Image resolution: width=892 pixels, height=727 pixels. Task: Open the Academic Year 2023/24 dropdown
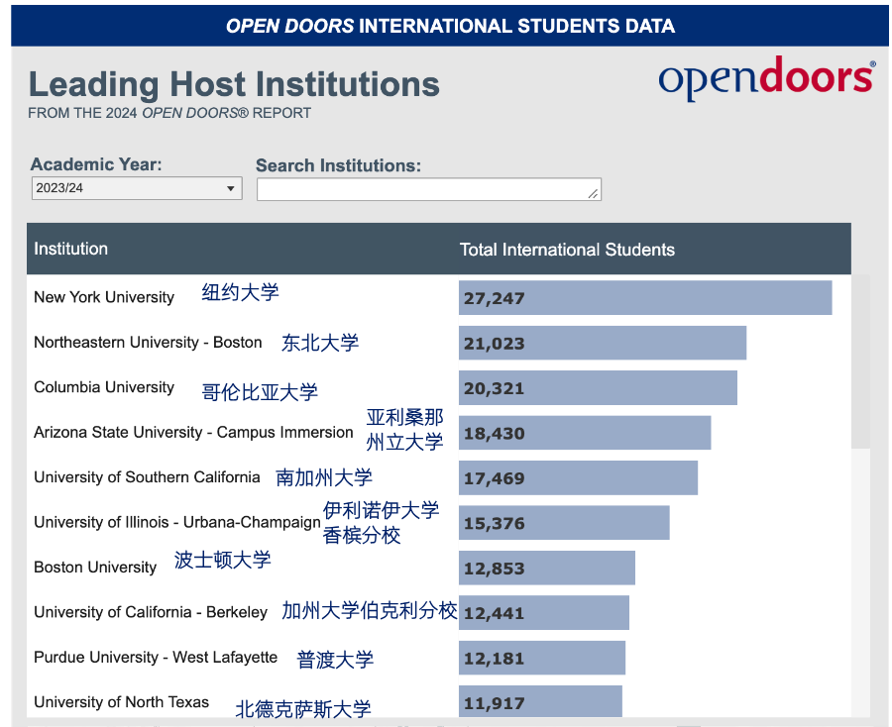click(137, 188)
